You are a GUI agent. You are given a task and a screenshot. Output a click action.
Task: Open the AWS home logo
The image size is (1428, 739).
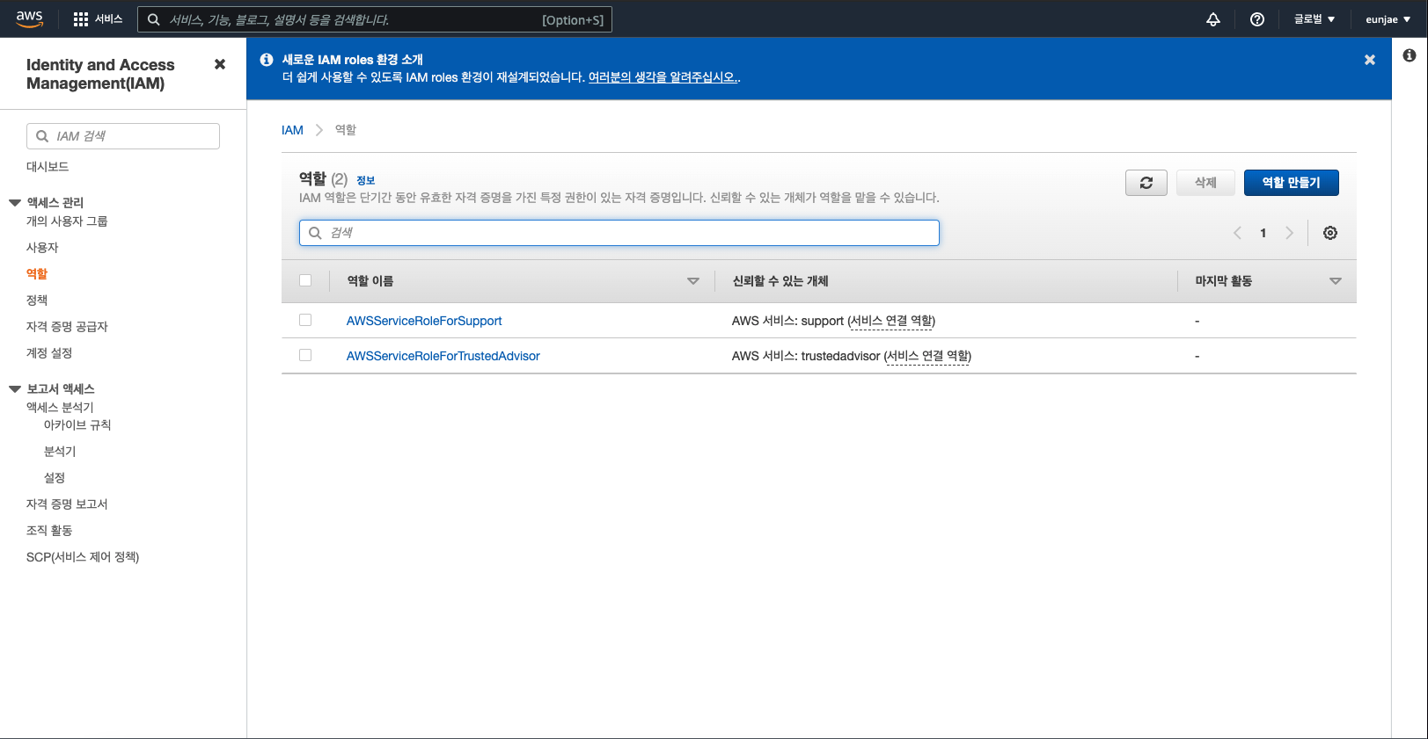tap(29, 18)
